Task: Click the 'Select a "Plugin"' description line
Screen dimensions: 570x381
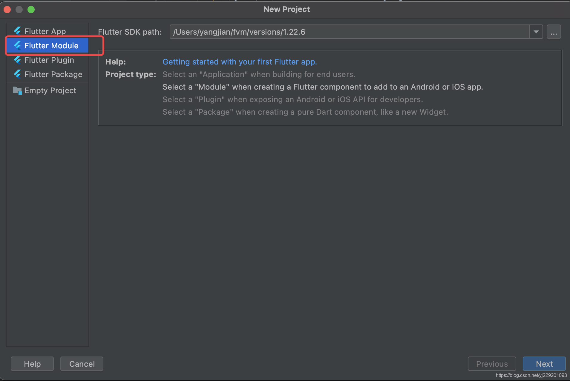Action: (293, 99)
